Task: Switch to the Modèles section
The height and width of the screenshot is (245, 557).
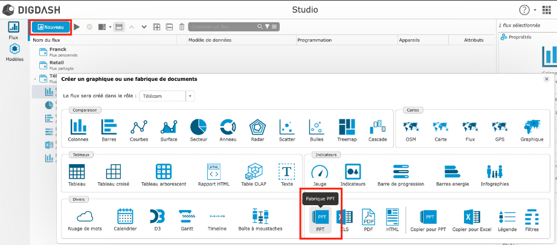Action: click(x=14, y=52)
